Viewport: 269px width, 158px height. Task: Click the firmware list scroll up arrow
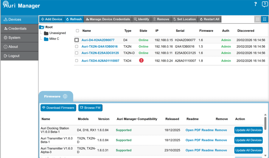pos(265,115)
